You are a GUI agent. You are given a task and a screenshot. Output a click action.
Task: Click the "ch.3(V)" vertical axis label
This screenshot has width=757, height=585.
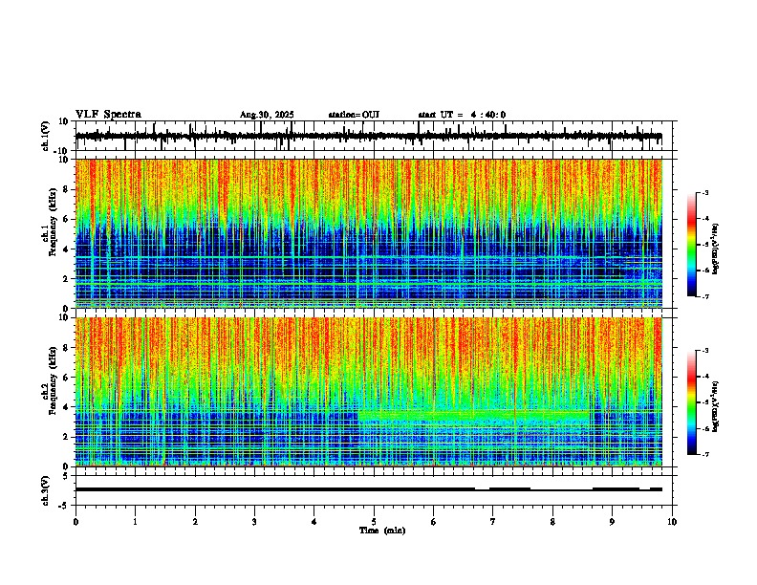46,490
